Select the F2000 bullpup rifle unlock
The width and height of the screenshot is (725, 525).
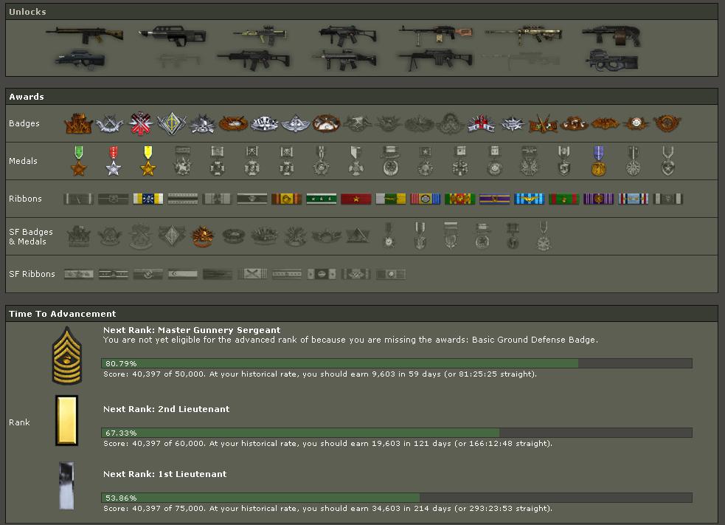(x=80, y=61)
